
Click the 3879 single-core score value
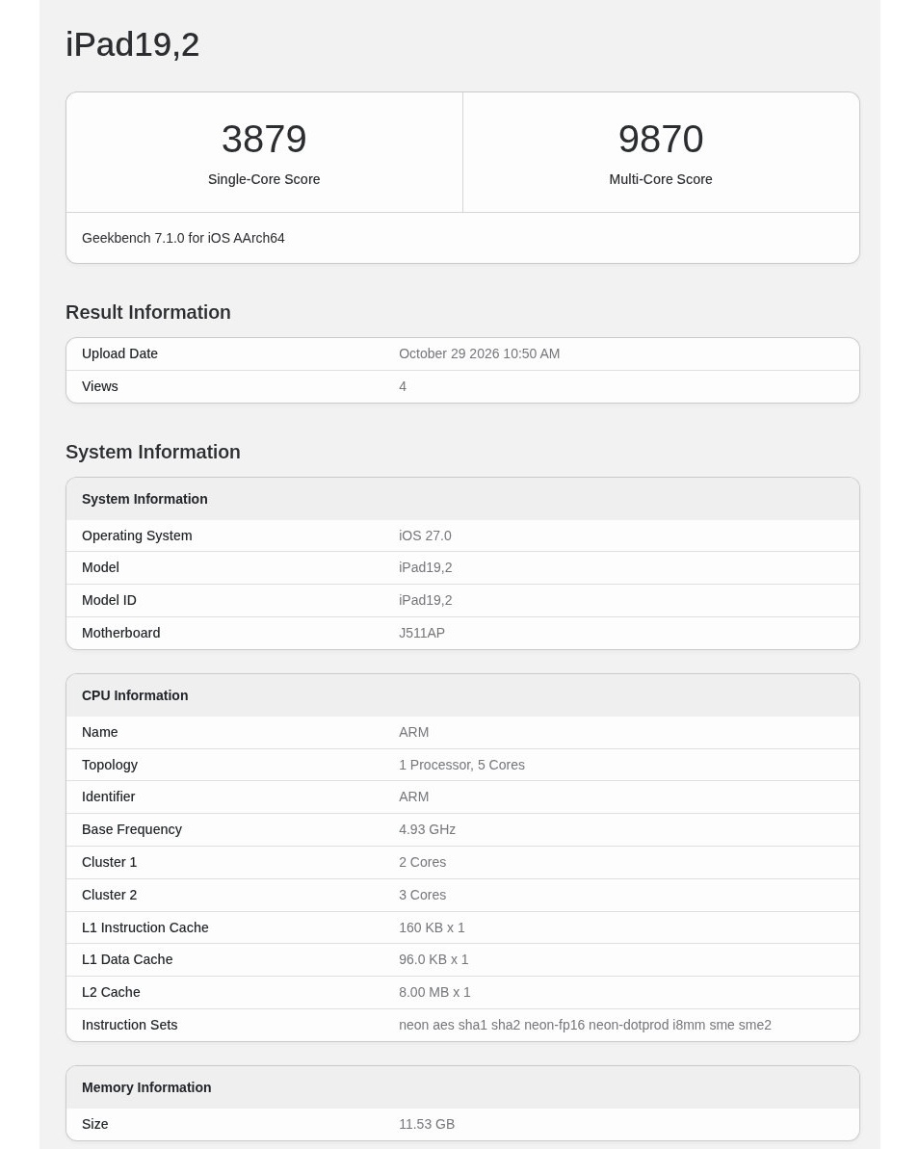tap(264, 140)
